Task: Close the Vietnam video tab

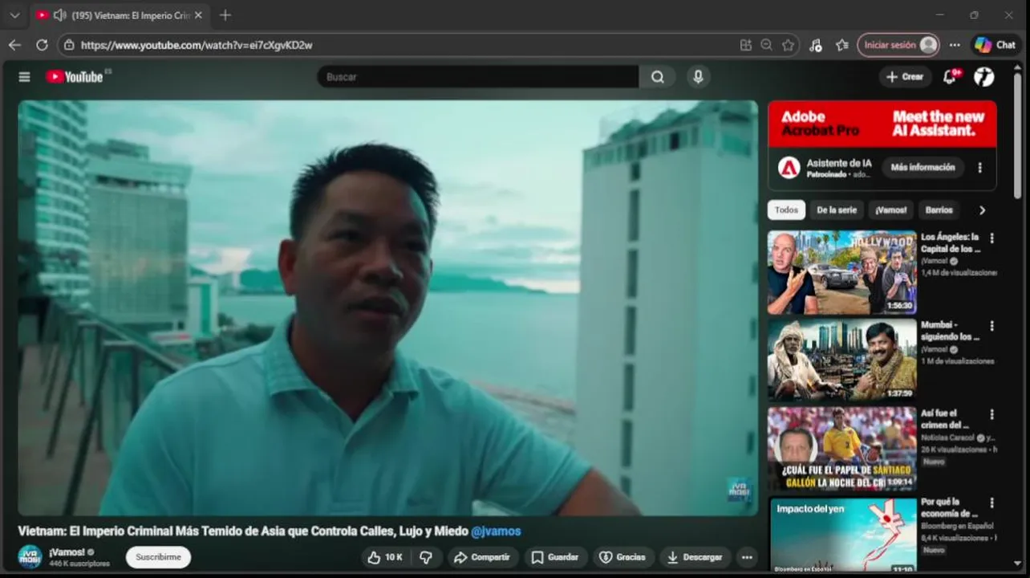Action: coord(198,15)
